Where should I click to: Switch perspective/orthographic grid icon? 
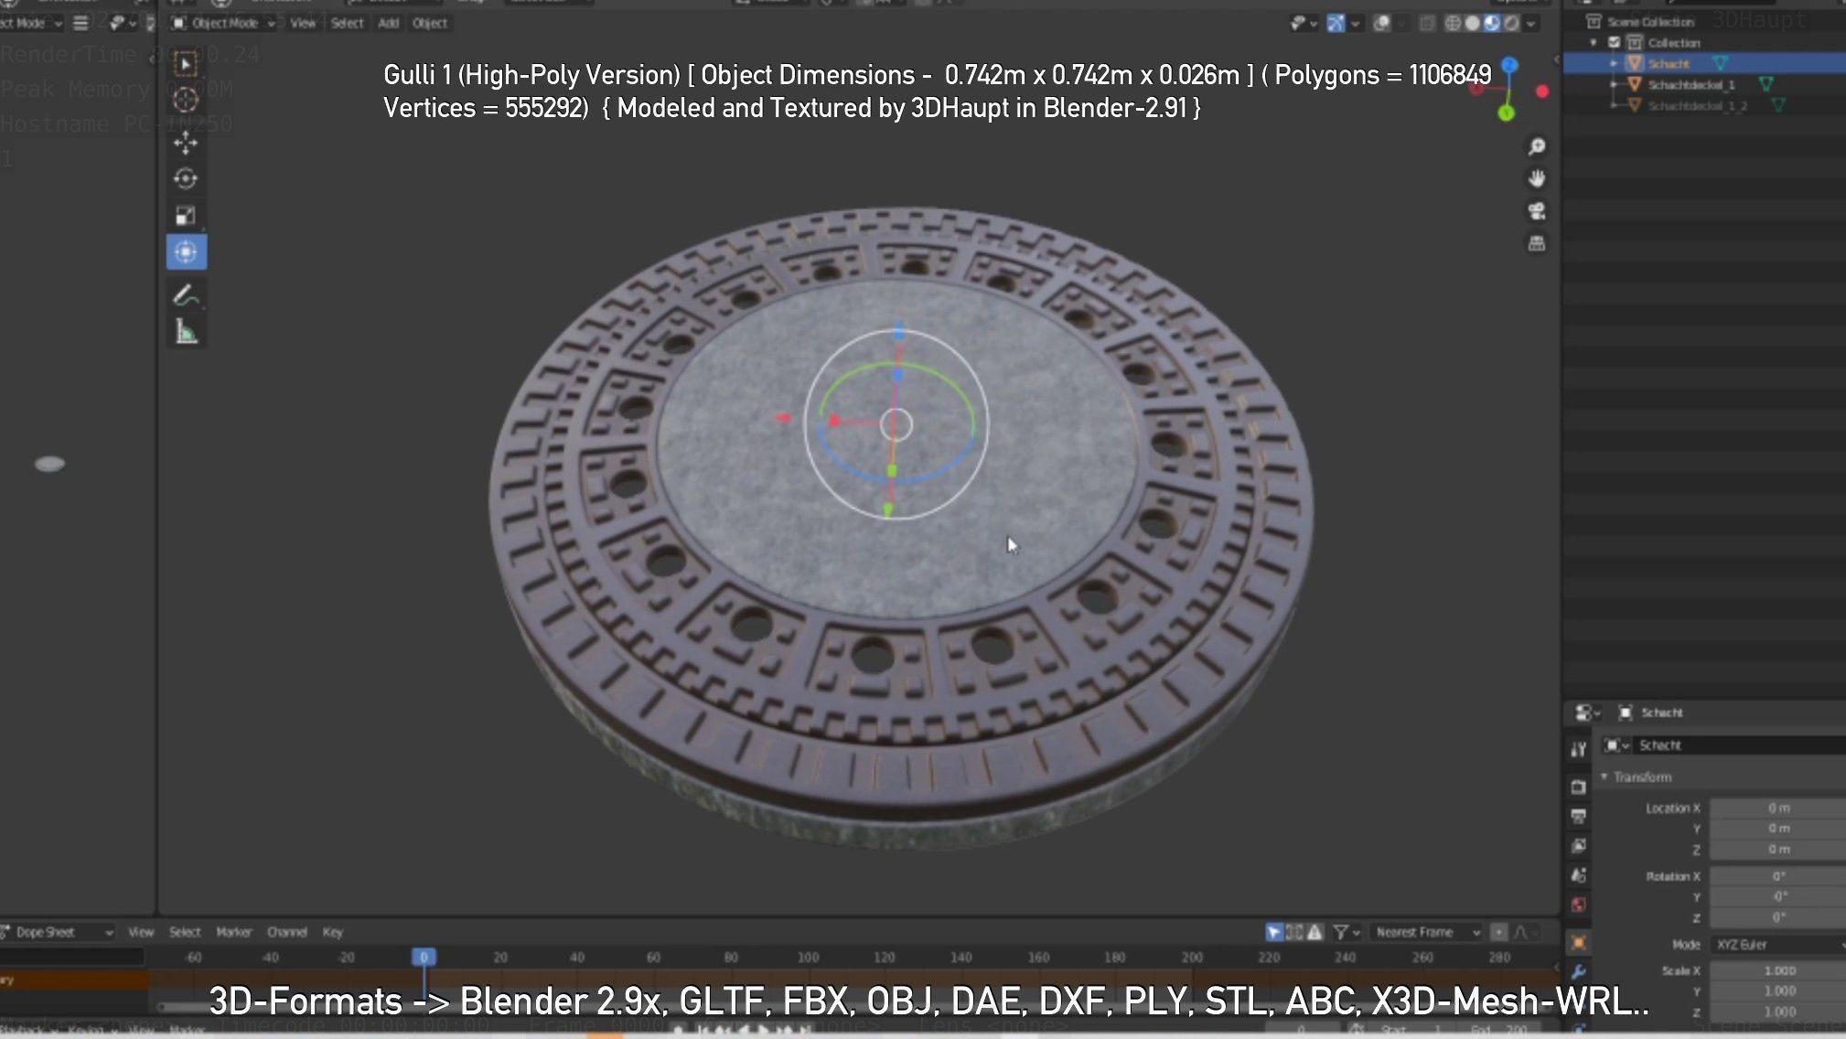point(1537,243)
